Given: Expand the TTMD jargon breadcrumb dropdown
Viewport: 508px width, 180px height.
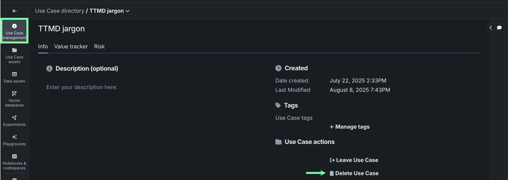Looking at the screenshot, I should (128, 11).
